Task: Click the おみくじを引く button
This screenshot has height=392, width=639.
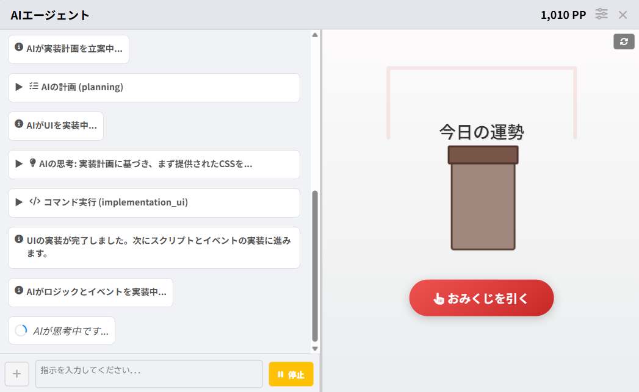Action: 481,298
